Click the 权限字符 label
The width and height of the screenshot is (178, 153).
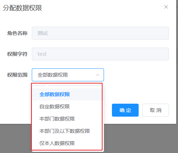(x=17, y=54)
